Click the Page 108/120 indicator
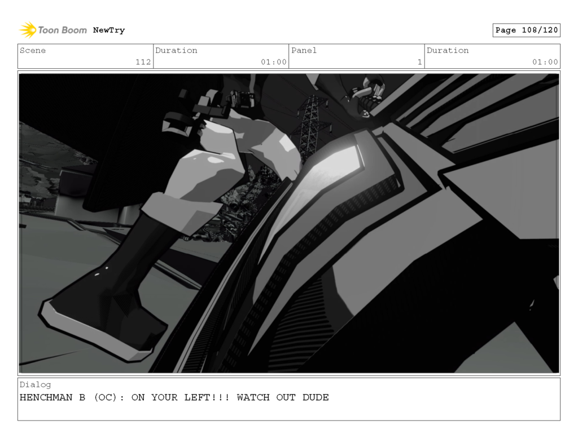578x447 pixels. 526,30
